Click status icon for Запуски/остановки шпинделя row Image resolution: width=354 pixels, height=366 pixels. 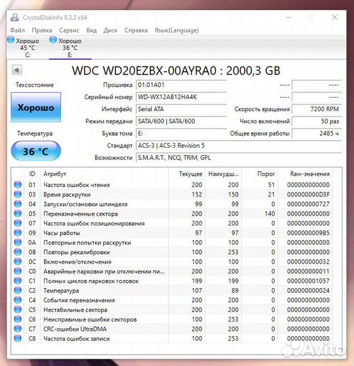click(18, 204)
